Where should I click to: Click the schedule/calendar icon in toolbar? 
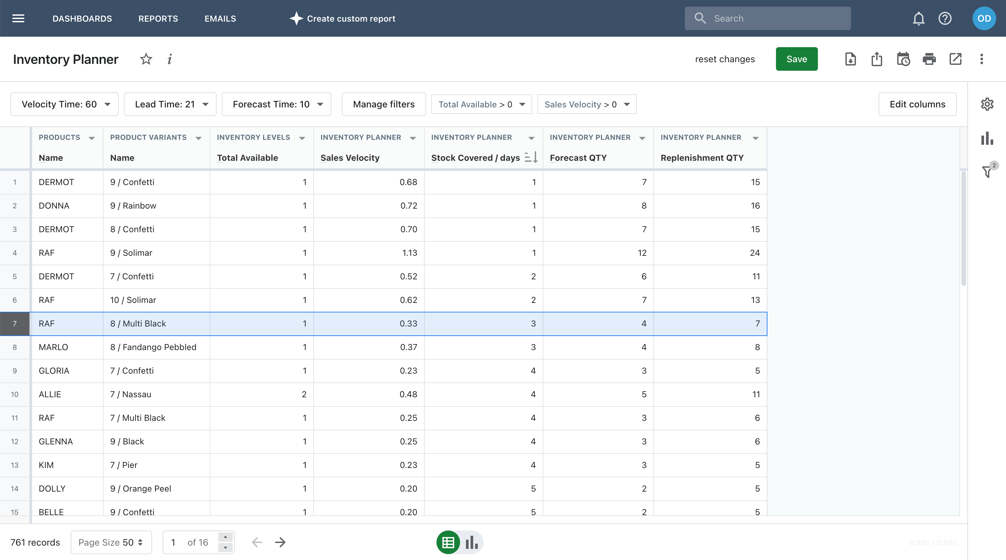point(902,59)
